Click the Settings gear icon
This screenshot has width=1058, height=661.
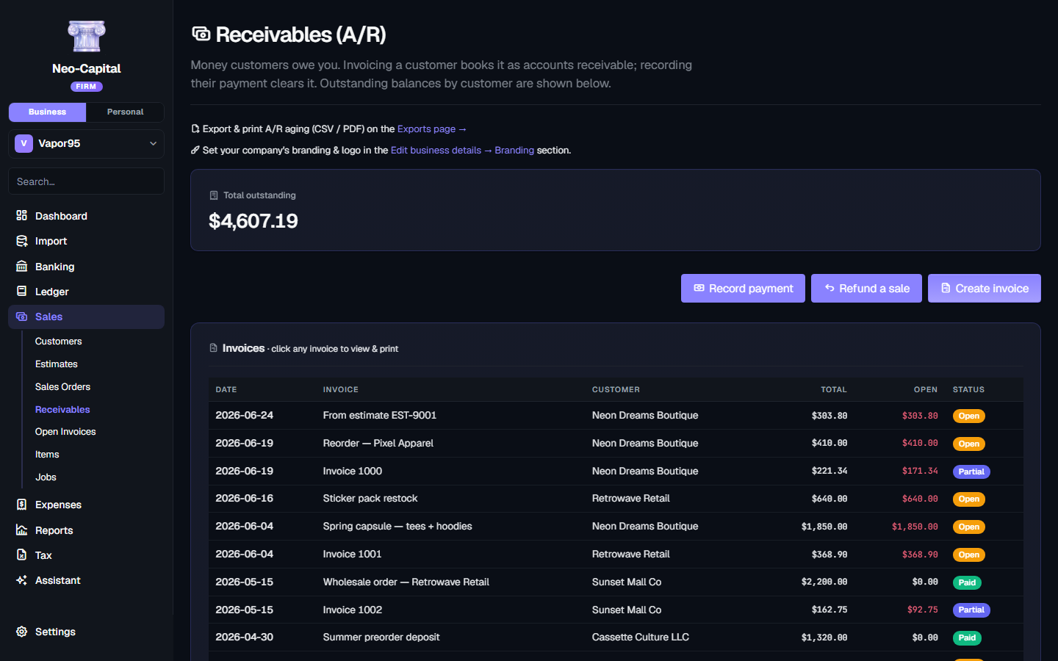22,632
